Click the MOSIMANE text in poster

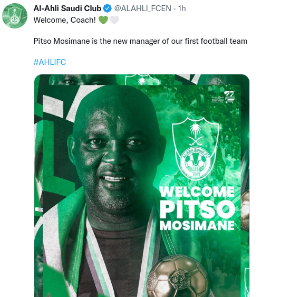pos(197,225)
